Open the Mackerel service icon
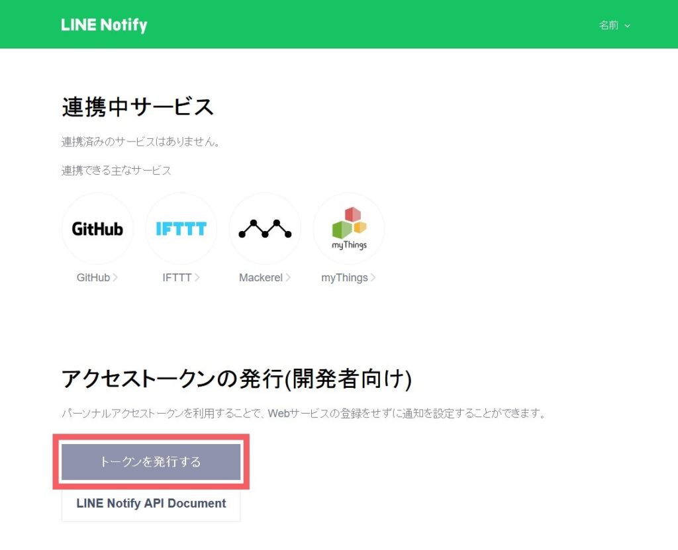Screen dimensions: 678x550 pyautogui.click(x=265, y=228)
